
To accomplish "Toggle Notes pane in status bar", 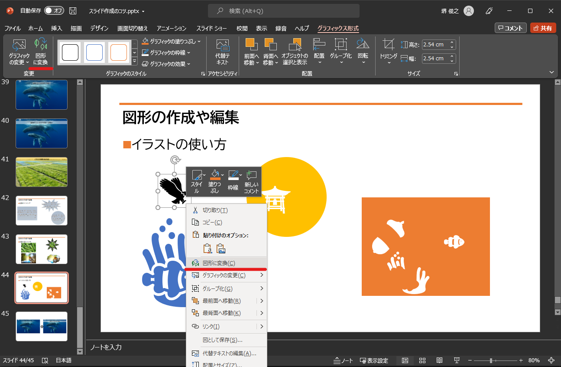I will pyautogui.click(x=344, y=360).
